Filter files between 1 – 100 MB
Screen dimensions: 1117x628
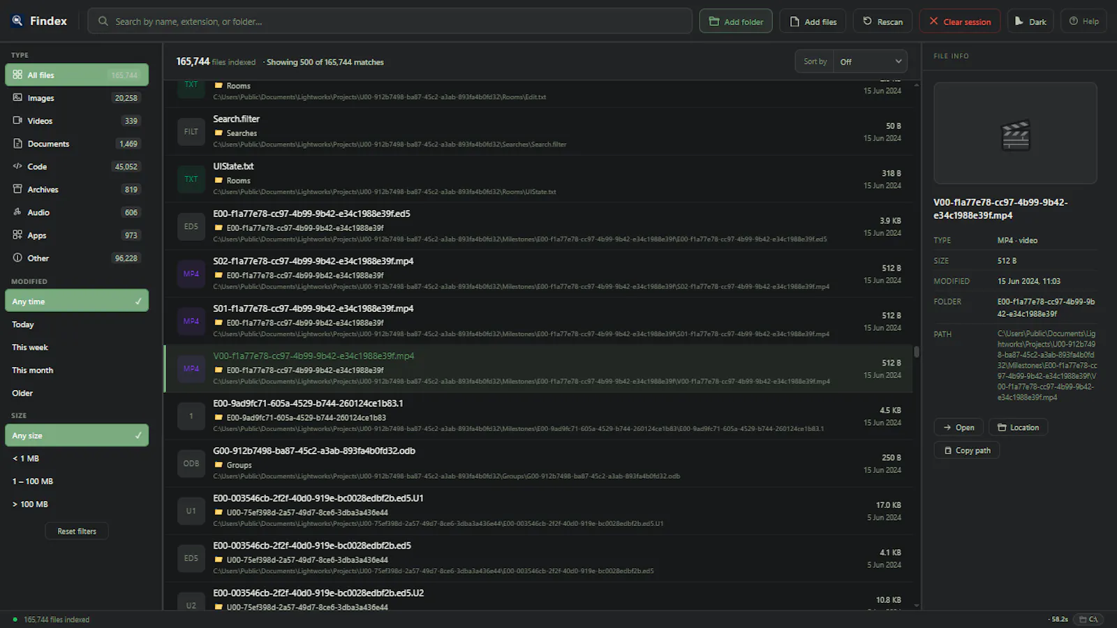click(x=77, y=481)
